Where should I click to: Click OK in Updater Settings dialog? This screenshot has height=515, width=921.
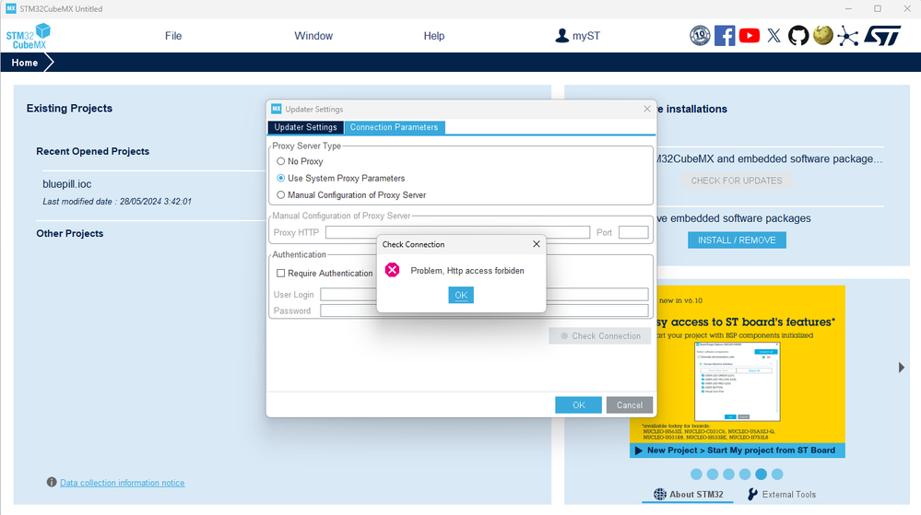pyautogui.click(x=579, y=404)
